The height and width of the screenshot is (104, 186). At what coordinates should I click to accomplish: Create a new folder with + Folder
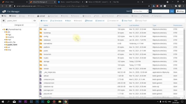[13, 16]
